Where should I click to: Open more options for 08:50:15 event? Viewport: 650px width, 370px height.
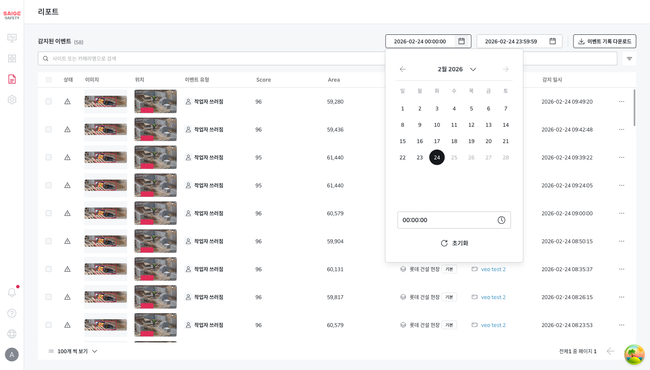[x=622, y=241]
